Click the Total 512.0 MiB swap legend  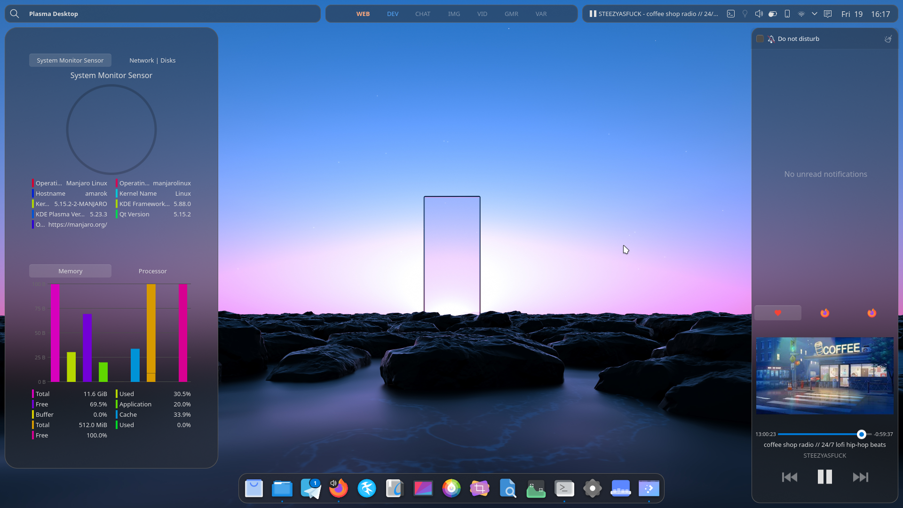[x=70, y=425]
